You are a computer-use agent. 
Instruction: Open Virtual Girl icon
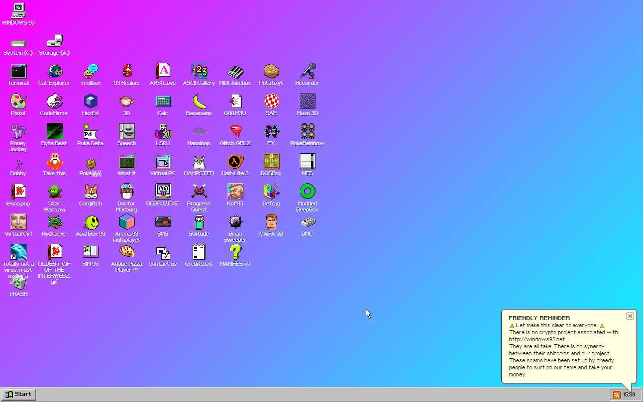point(18,222)
